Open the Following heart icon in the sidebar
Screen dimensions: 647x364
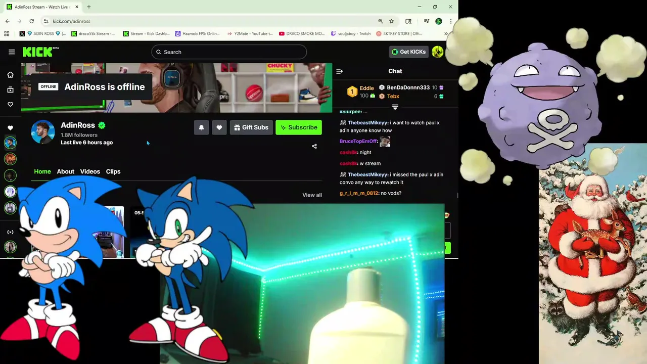pos(10,104)
